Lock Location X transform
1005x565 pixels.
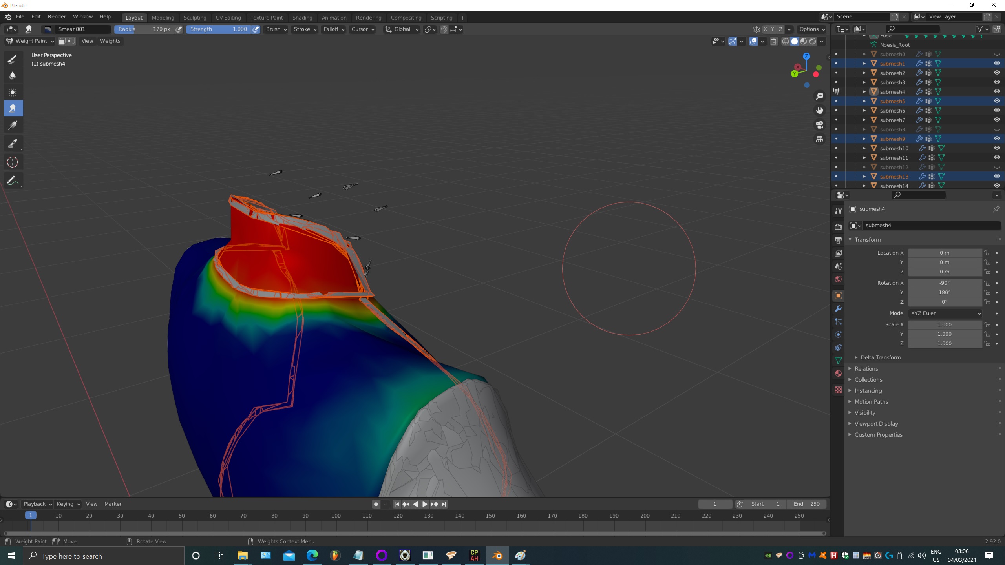[x=987, y=253]
